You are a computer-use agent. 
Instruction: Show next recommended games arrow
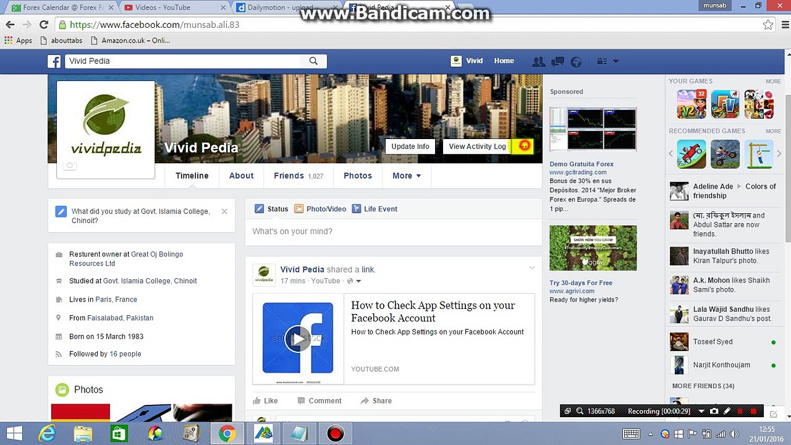[x=779, y=154]
